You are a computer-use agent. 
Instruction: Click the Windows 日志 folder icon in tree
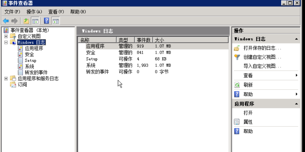click(x=13, y=42)
